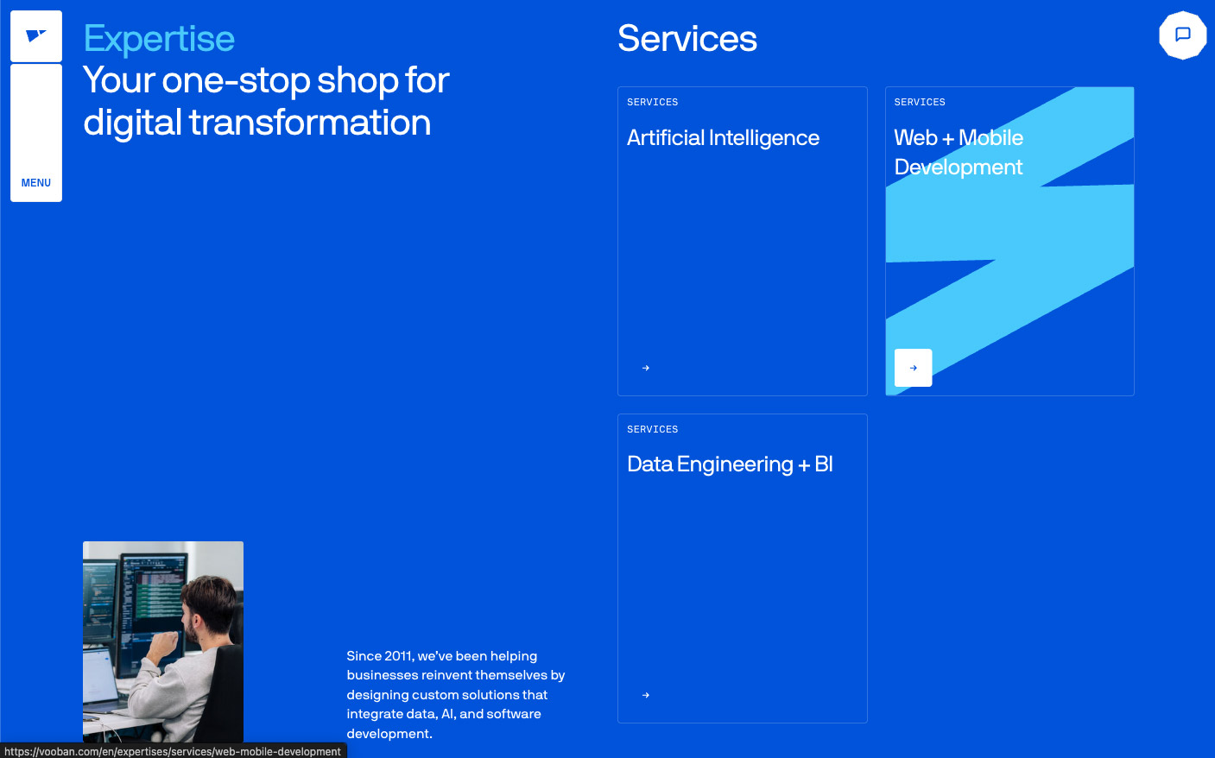
Task: Click the arrow icon on Data Engineering + BI card
Action: coord(645,695)
